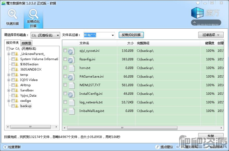
Task: Click the IQIYI Video folder icon
Action: click(17, 80)
